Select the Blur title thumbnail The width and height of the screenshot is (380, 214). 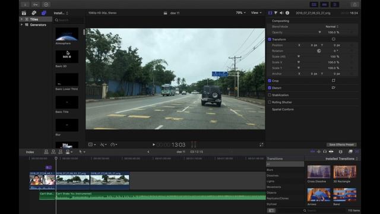click(66, 125)
